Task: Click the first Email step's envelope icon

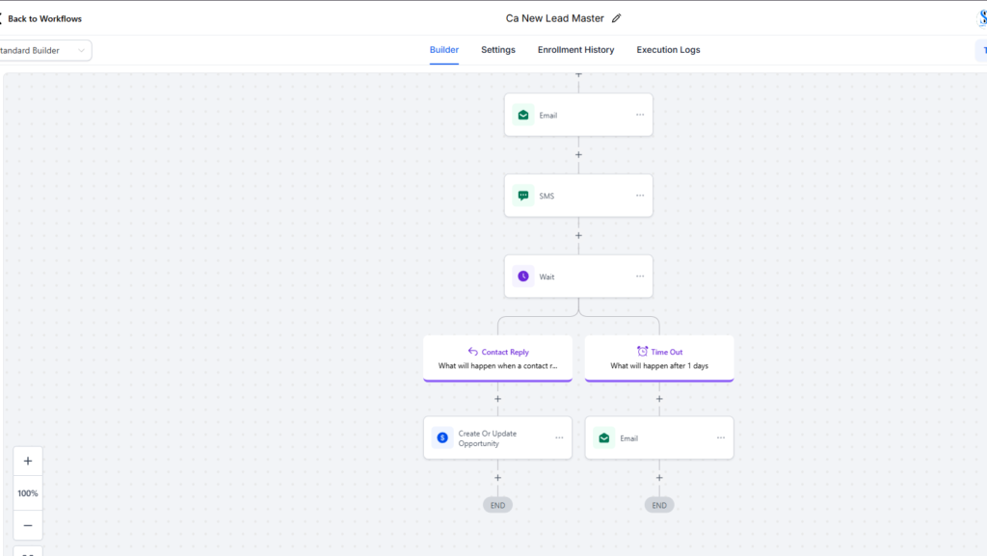Action: click(x=523, y=115)
